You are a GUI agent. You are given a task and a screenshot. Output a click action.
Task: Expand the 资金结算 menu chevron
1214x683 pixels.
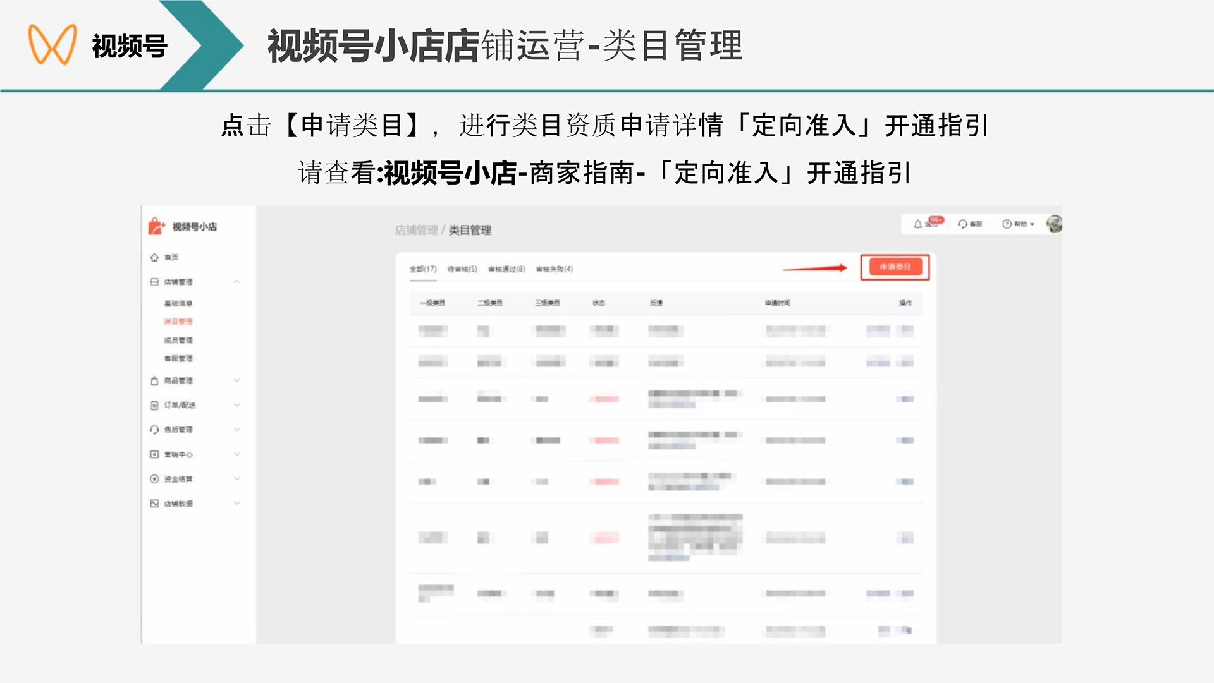coord(236,479)
